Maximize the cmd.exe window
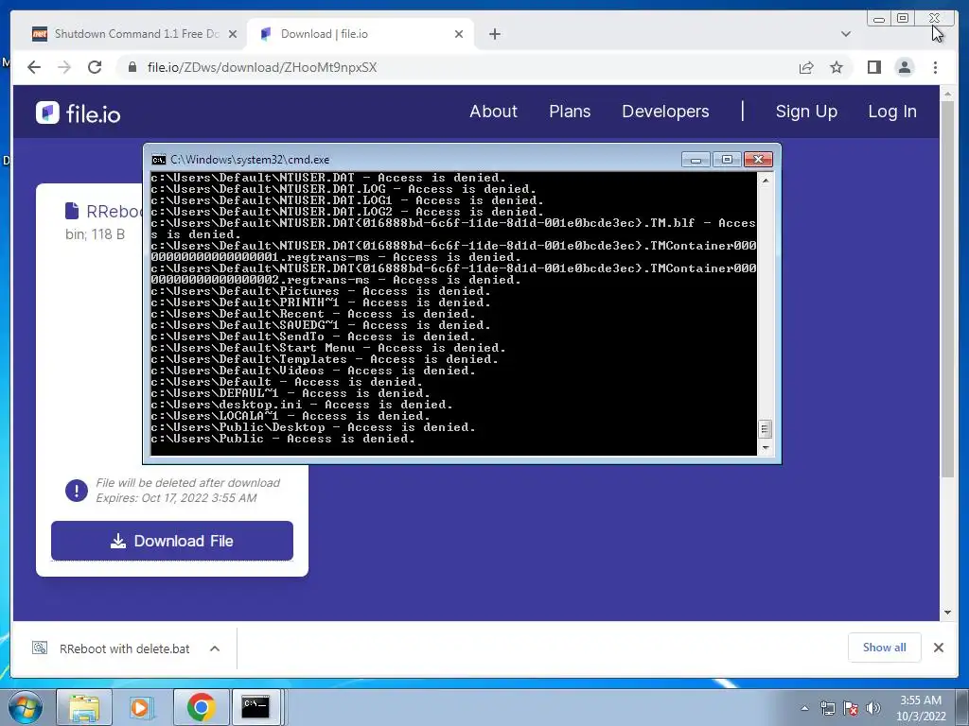969x726 pixels. tap(727, 160)
